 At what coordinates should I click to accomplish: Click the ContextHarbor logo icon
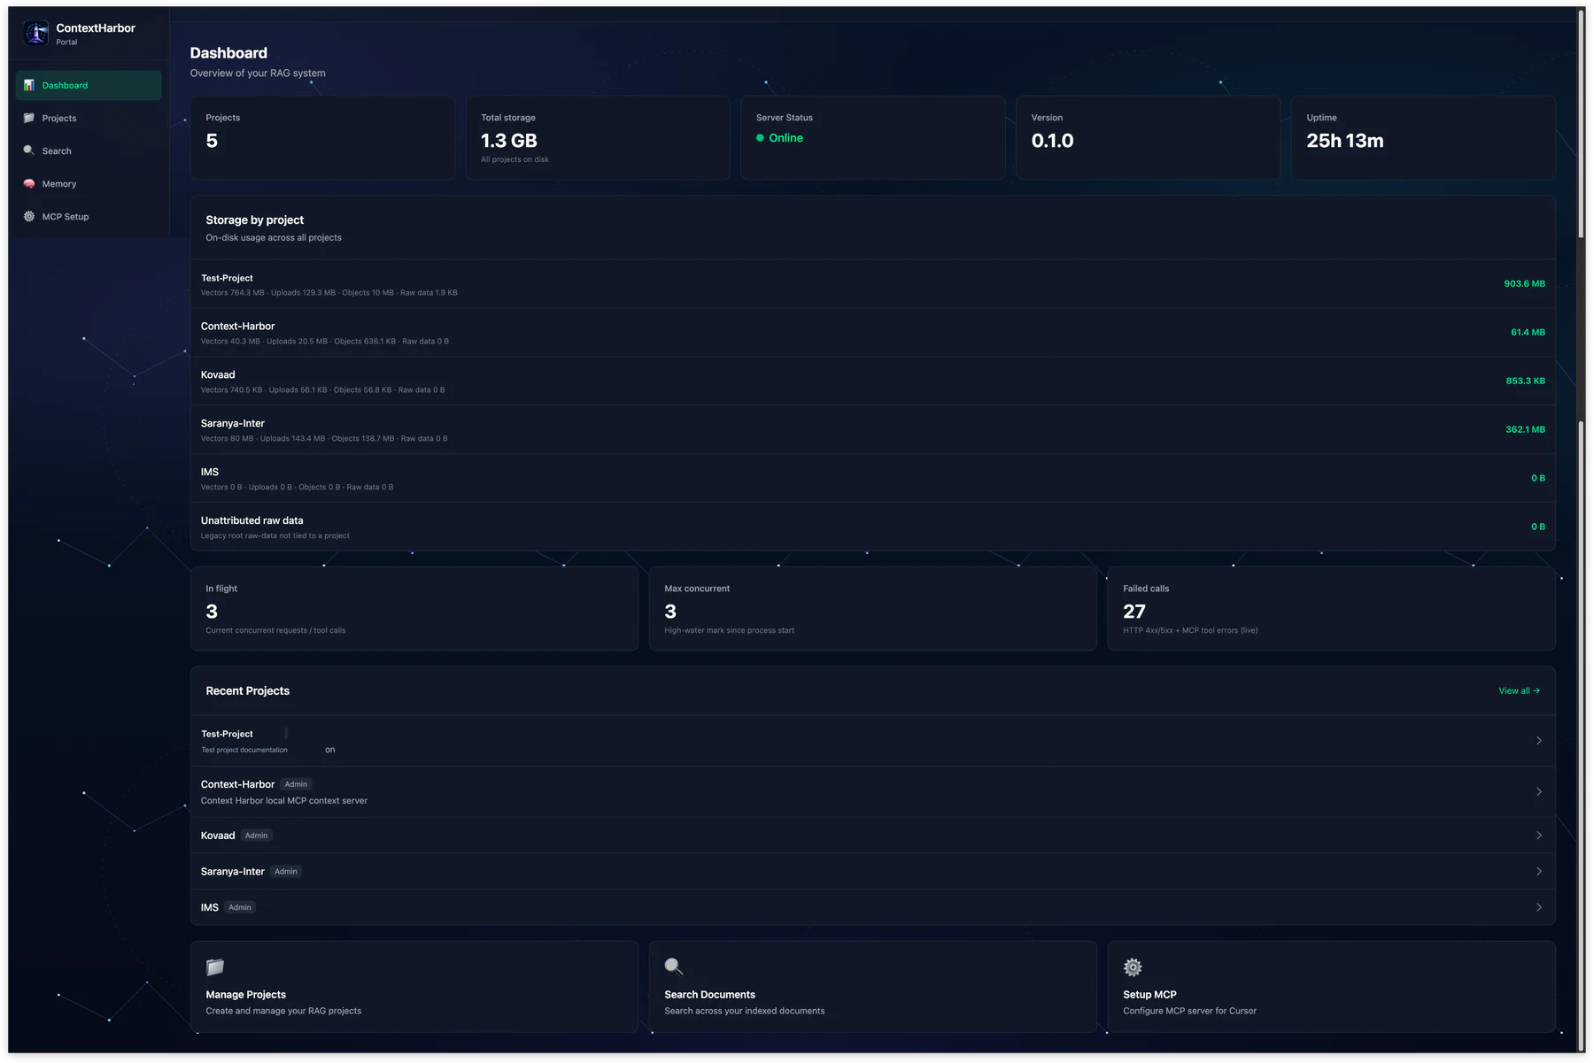36,34
